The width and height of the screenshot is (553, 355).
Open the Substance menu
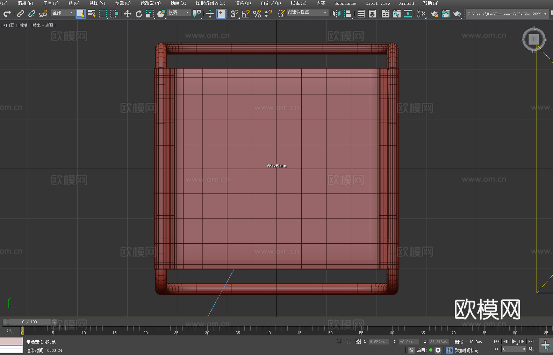(x=345, y=3)
